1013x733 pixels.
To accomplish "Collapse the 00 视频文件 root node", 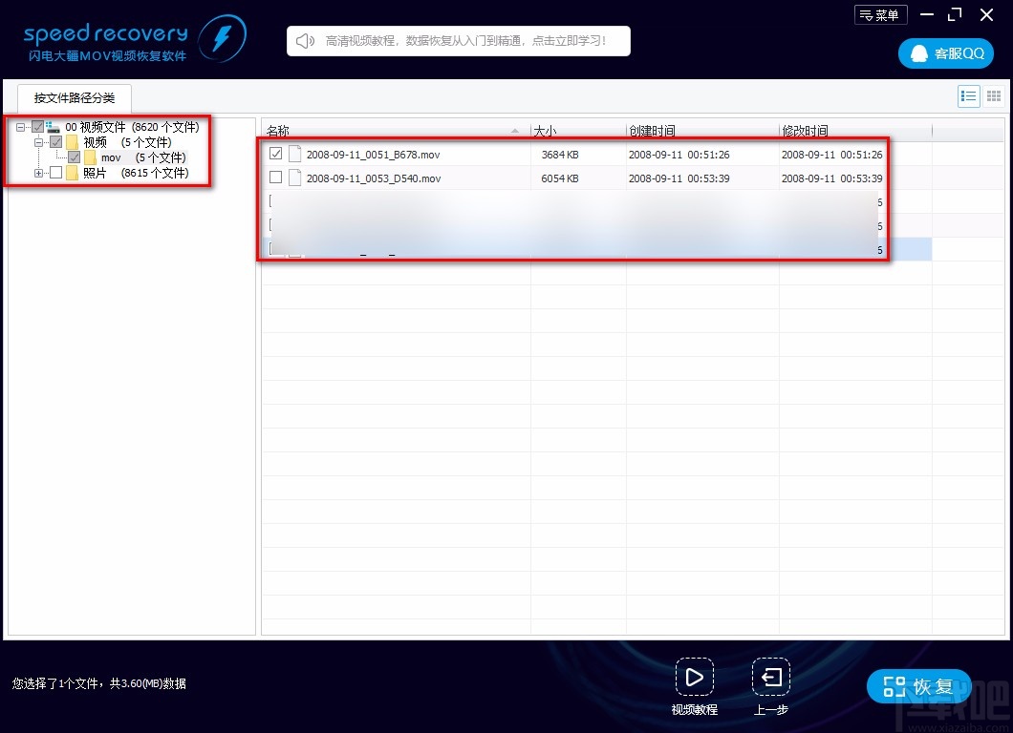I will (x=21, y=127).
